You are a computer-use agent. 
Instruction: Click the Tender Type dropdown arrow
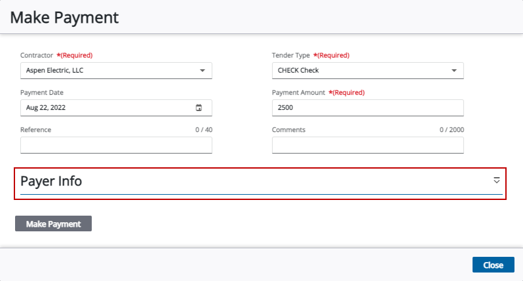[454, 71]
